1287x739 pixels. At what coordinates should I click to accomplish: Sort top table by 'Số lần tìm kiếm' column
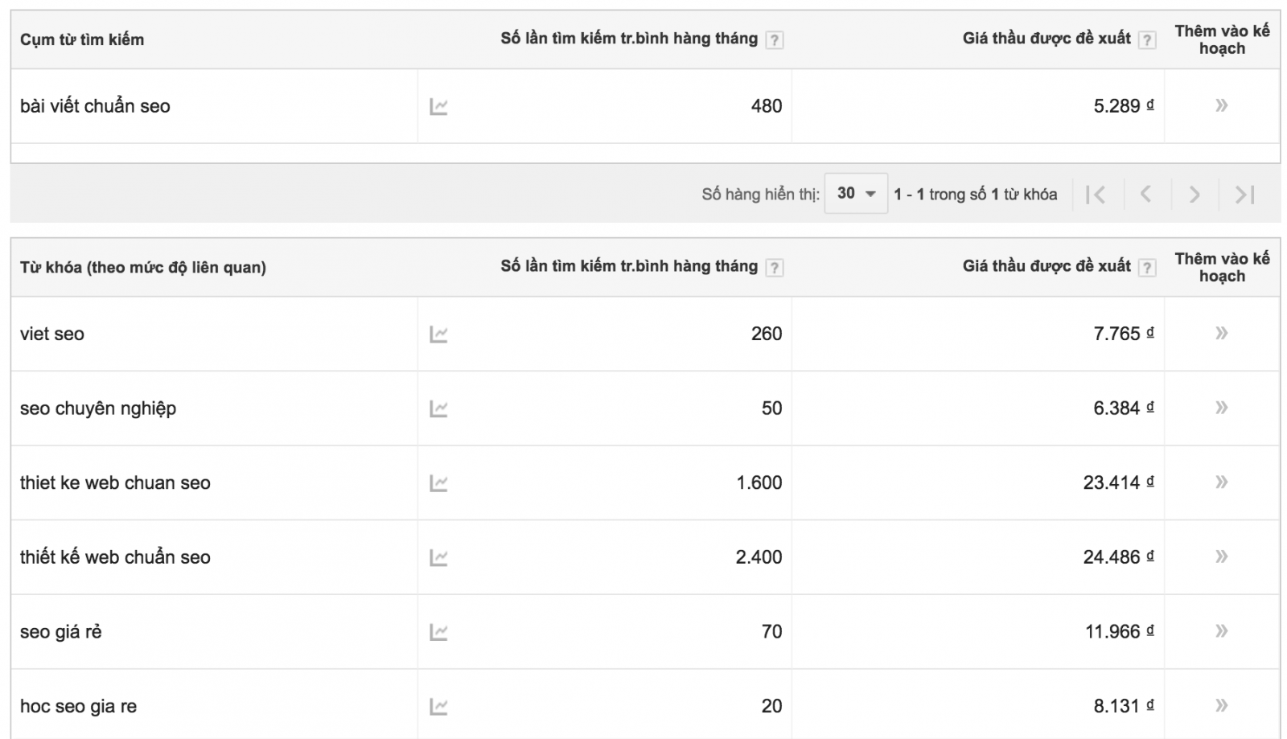coord(628,39)
